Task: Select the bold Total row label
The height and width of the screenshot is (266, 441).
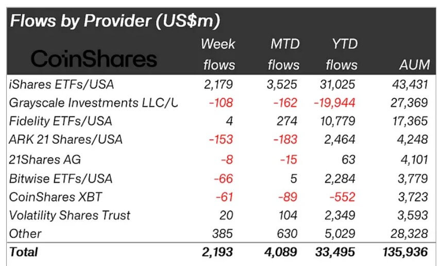Action: tap(23, 252)
